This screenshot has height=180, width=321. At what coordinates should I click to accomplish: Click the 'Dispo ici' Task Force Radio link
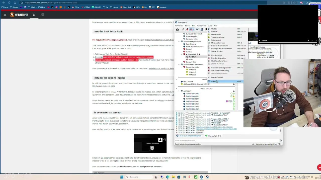pos(124,54)
